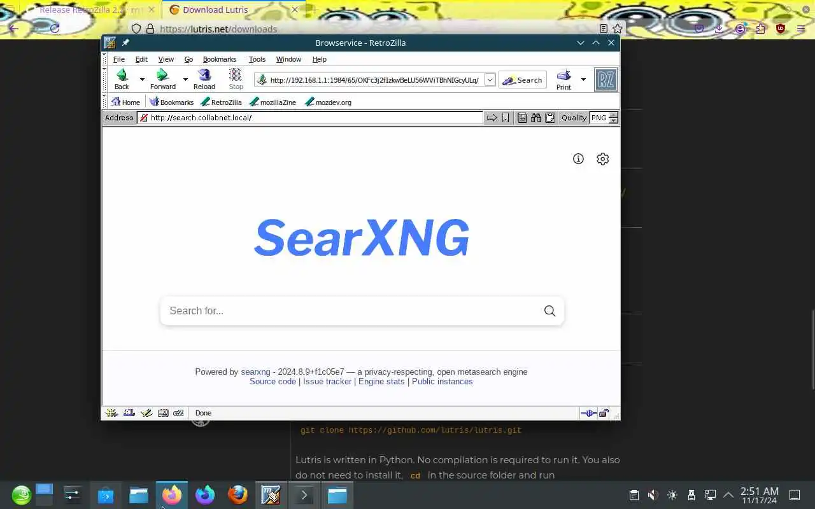
Task: Click the Composer icon in status bar
Action: (x=146, y=413)
